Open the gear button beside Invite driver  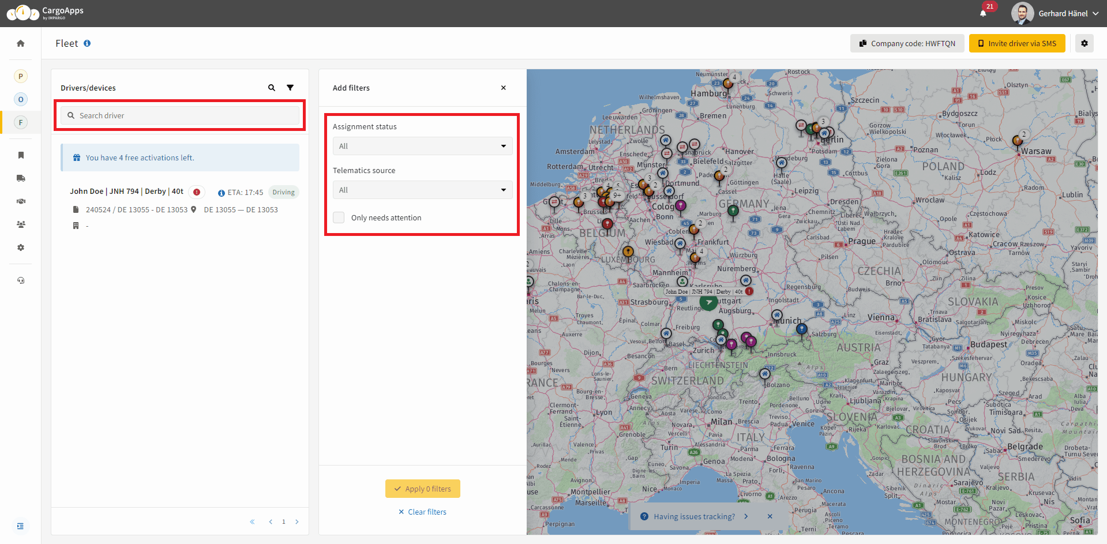(1085, 43)
